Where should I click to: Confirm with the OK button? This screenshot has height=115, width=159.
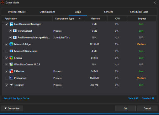tap(125, 108)
